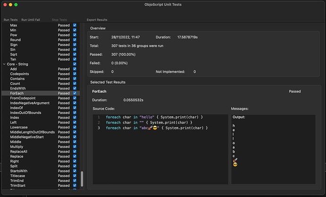This screenshot has width=326, height=197.
Task: Toggle the checkbox for the Codepoints test
Action: pos(75,74)
